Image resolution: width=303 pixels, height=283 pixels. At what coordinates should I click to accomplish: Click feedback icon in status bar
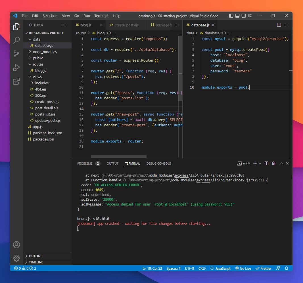(278, 268)
